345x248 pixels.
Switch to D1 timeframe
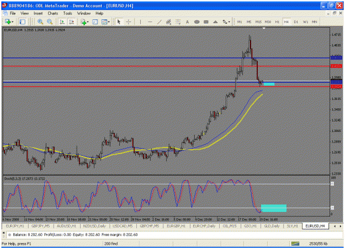click(x=296, y=22)
